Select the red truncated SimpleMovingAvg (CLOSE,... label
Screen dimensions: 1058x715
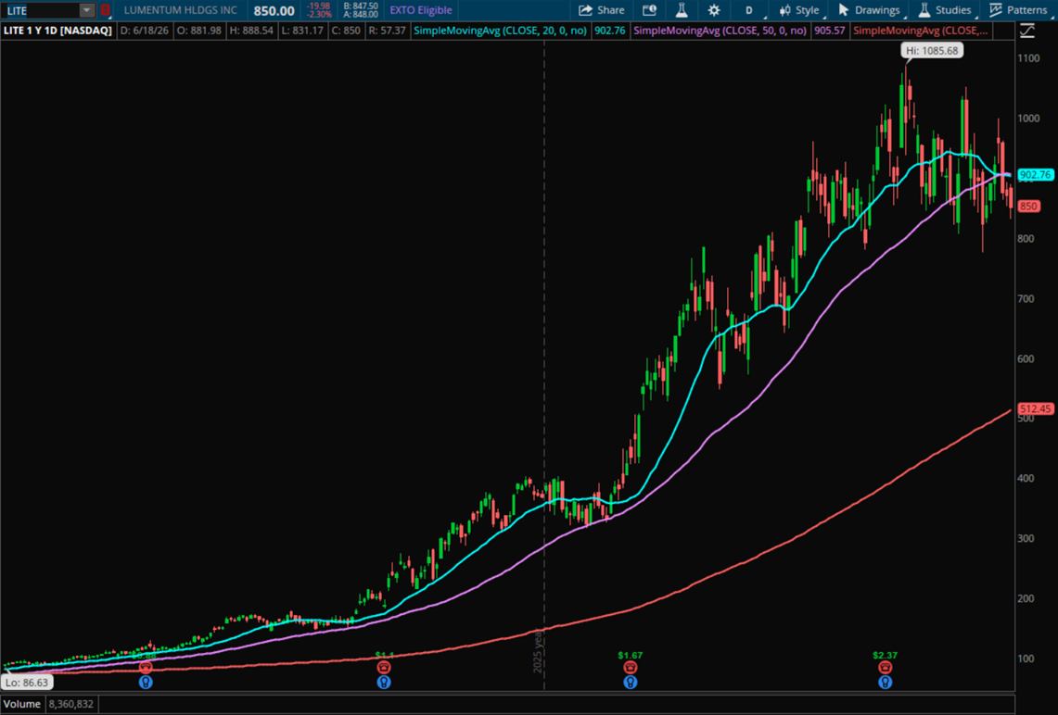tap(921, 31)
